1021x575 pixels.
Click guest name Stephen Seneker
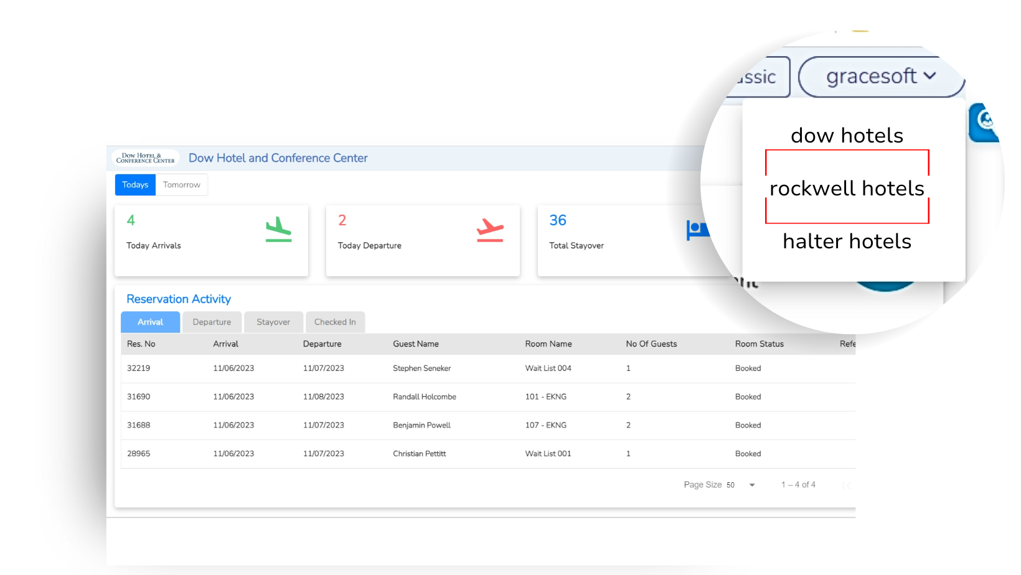pyautogui.click(x=421, y=368)
